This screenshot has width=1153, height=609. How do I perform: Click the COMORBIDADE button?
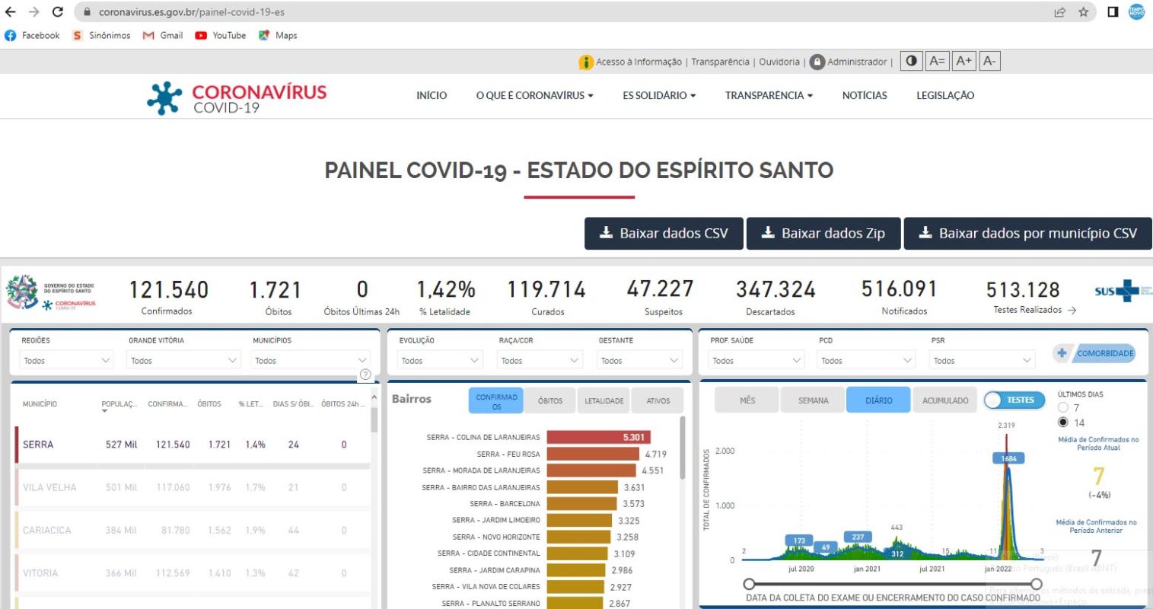tap(1095, 353)
